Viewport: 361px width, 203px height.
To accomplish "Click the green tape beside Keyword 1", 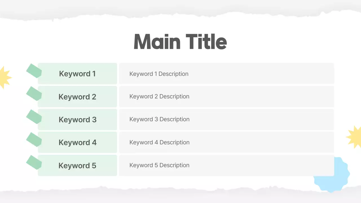I will [x=34, y=70].
